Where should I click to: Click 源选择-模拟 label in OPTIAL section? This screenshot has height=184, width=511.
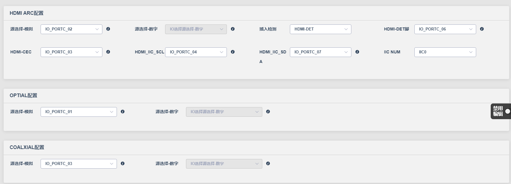click(22, 112)
